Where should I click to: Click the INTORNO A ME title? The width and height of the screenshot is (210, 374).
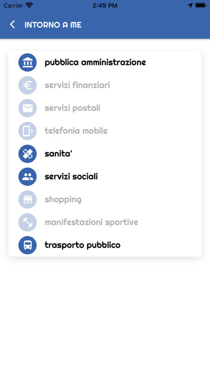coord(53,25)
